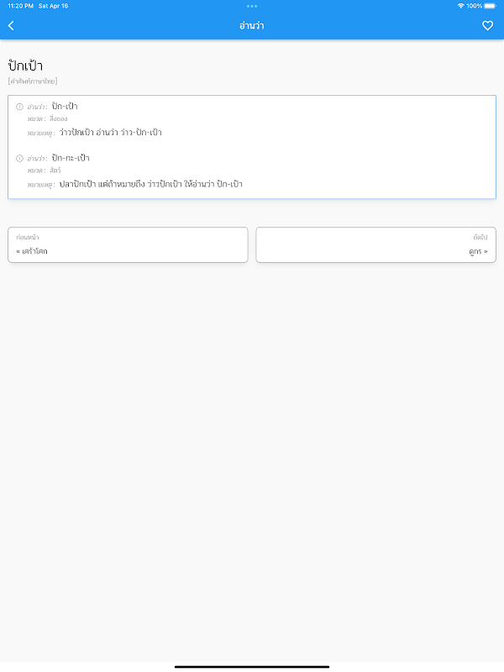Viewport: 504px width, 672px height.
Task: Tap the note about ปลาปักเป้า
Action: point(150,184)
